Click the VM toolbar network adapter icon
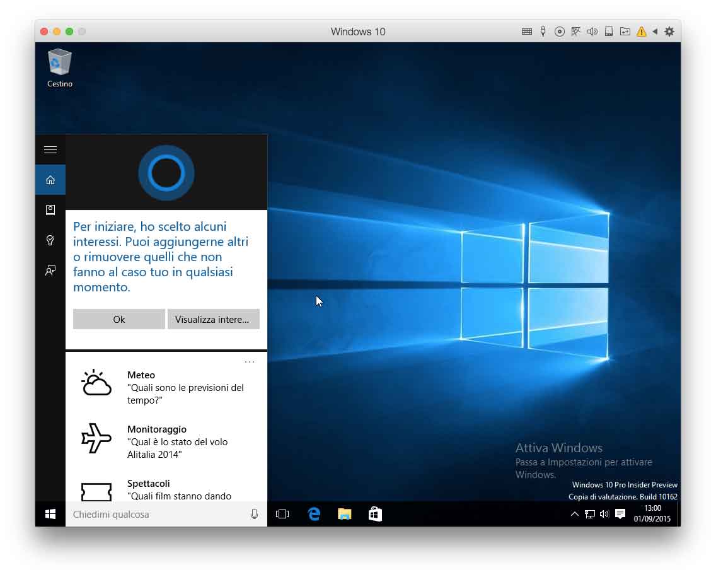 (x=576, y=32)
